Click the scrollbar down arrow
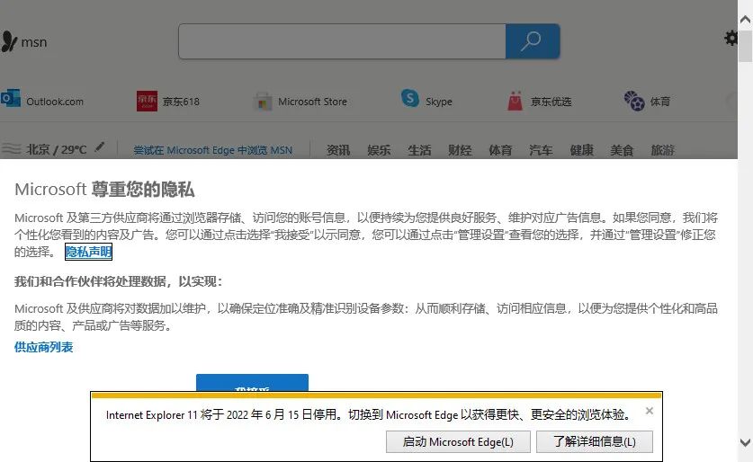753x462 pixels. (745, 442)
